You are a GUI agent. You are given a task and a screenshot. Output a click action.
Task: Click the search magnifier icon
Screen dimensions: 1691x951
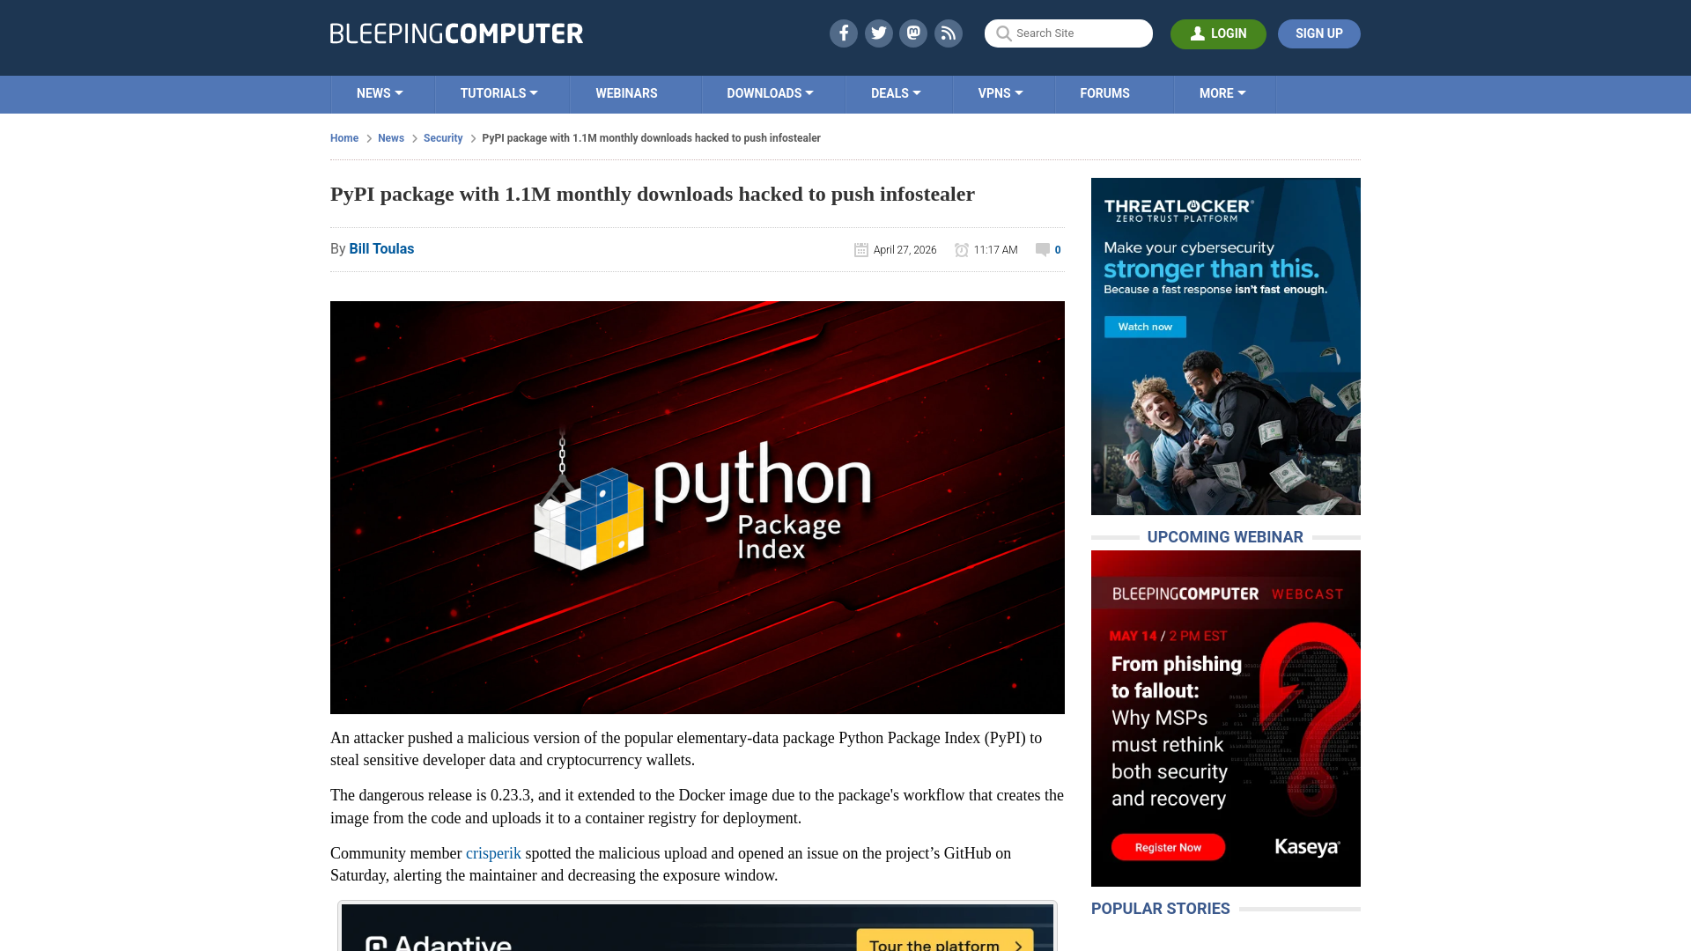tap(1003, 33)
